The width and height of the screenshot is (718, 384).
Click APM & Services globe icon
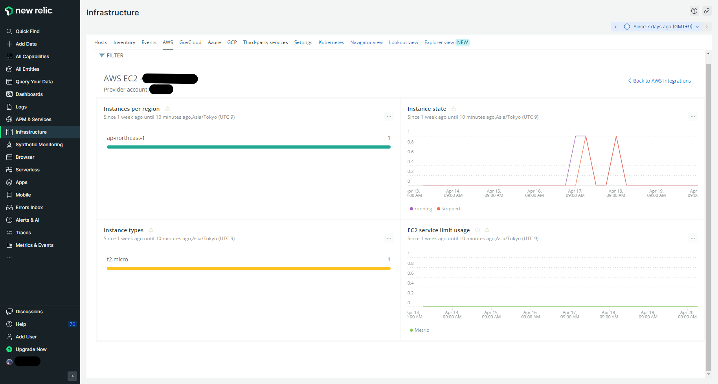pyautogui.click(x=9, y=119)
